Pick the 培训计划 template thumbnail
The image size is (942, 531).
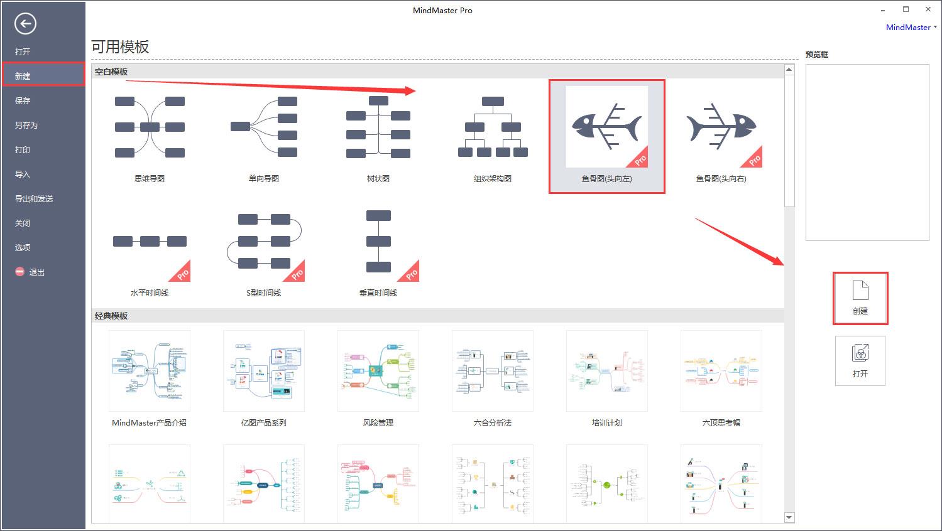click(x=607, y=371)
